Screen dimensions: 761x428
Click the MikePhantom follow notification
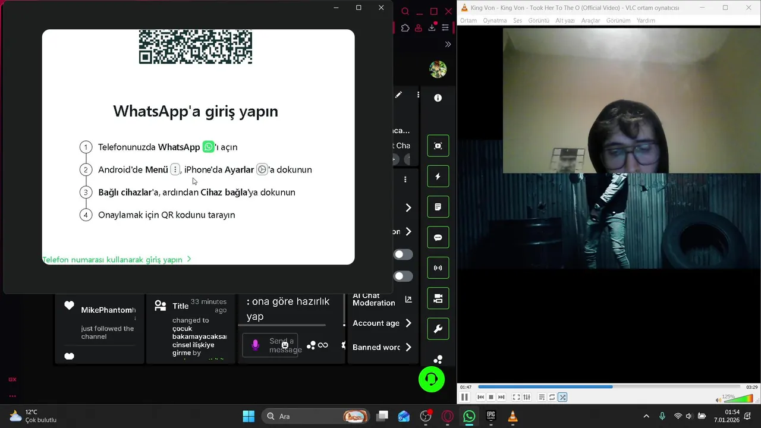pyautogui.click(x=100, y=322)
